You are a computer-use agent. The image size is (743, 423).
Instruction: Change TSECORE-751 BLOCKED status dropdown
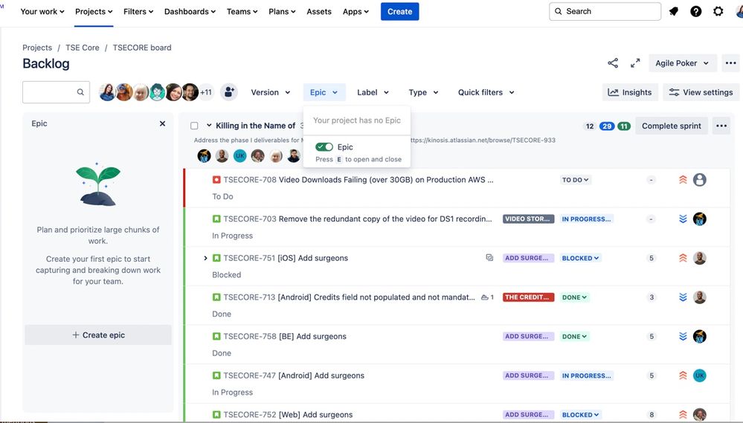click(580, 258)
